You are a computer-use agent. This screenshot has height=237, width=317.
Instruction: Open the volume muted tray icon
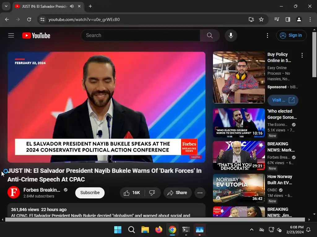pos(279,230)
